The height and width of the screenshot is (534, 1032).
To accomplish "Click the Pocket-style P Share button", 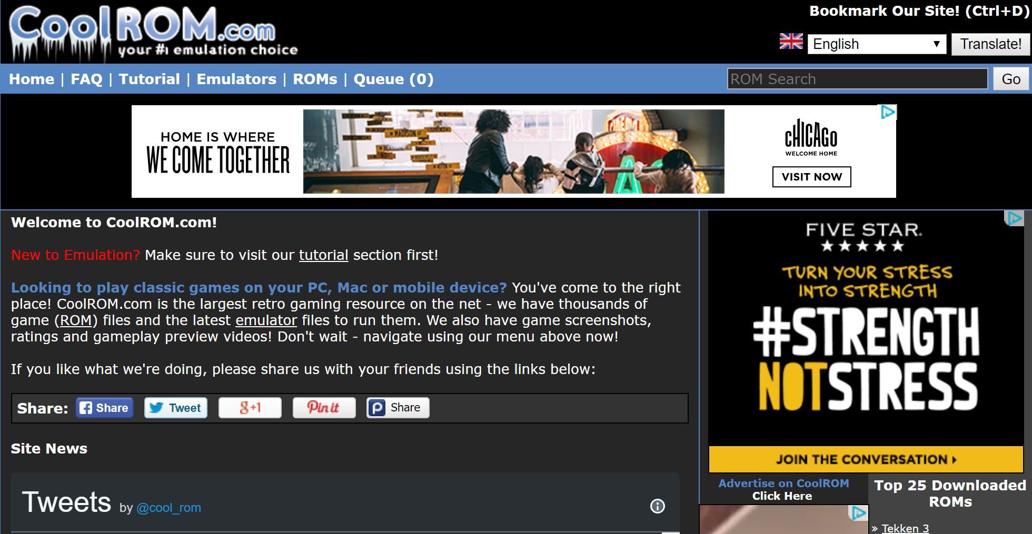I will point(398,408).
